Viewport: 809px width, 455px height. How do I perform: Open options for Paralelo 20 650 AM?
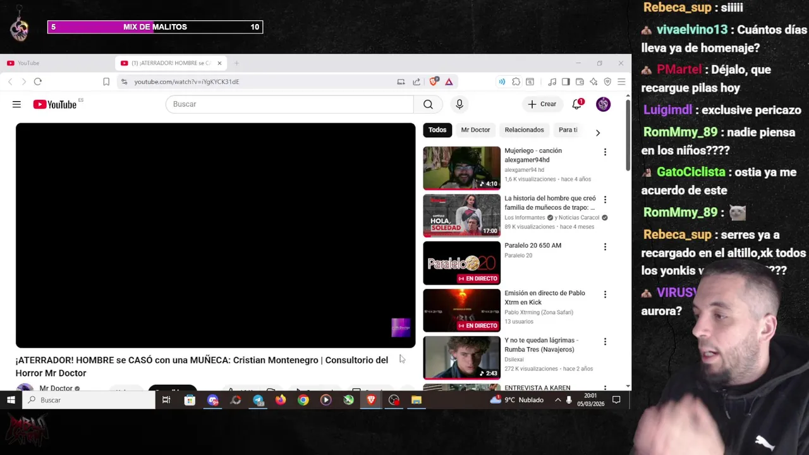[x=605, y=246]
